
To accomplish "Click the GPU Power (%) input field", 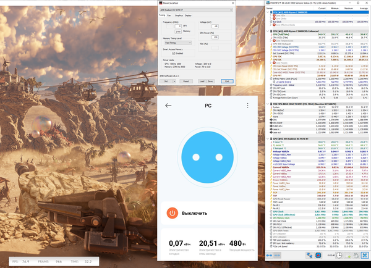I will pyautogui.click(x=215, y=37).
